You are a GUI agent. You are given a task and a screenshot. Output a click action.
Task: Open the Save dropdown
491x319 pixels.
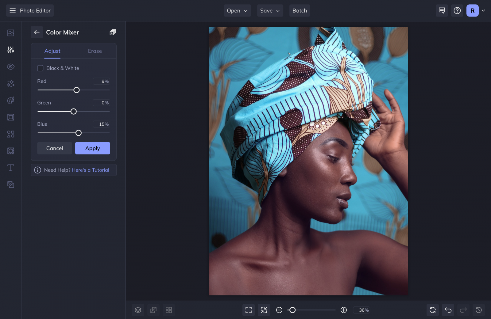270,10
